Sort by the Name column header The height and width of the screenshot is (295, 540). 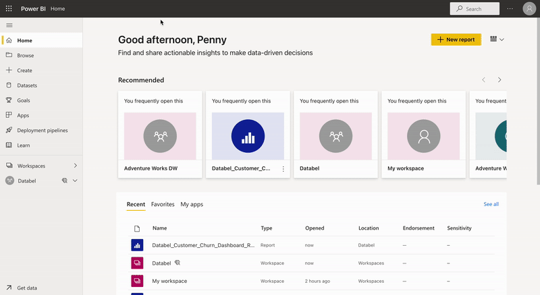coord(160,228)
